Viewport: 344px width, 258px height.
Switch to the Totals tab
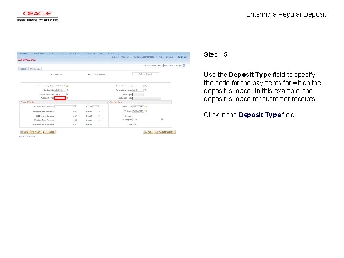(23, 69)
